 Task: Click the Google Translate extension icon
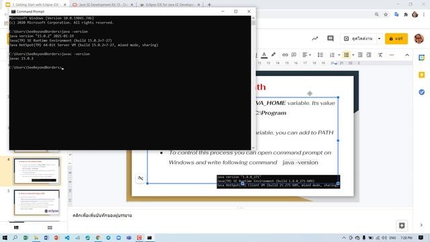(x=396, y=14)
